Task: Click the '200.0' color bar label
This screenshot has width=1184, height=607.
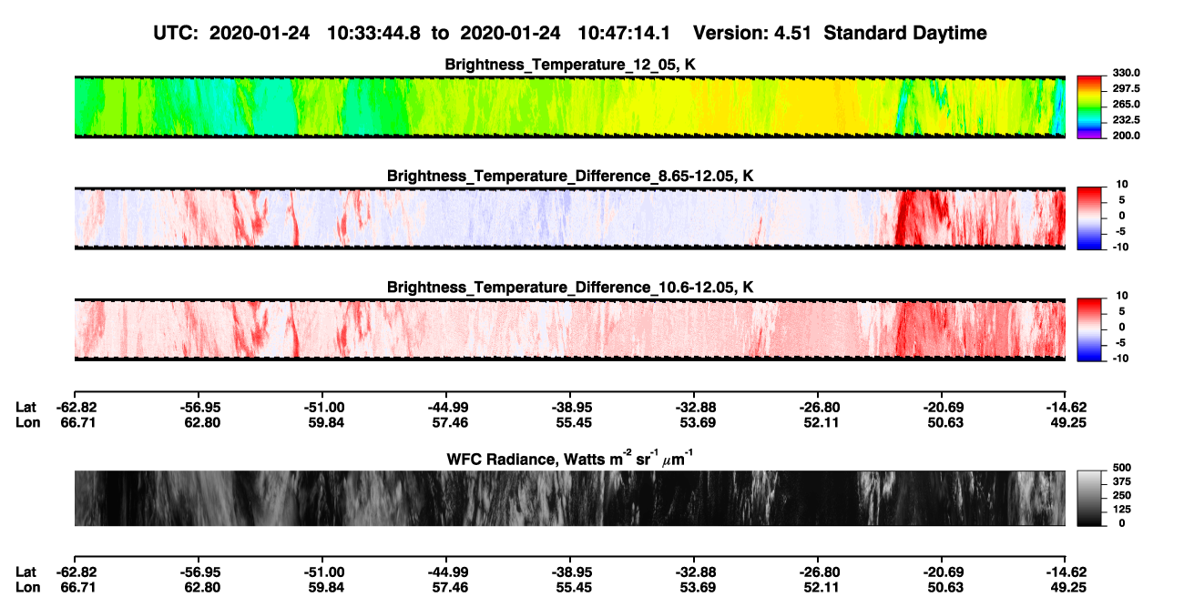Action: coord(1125,135)
